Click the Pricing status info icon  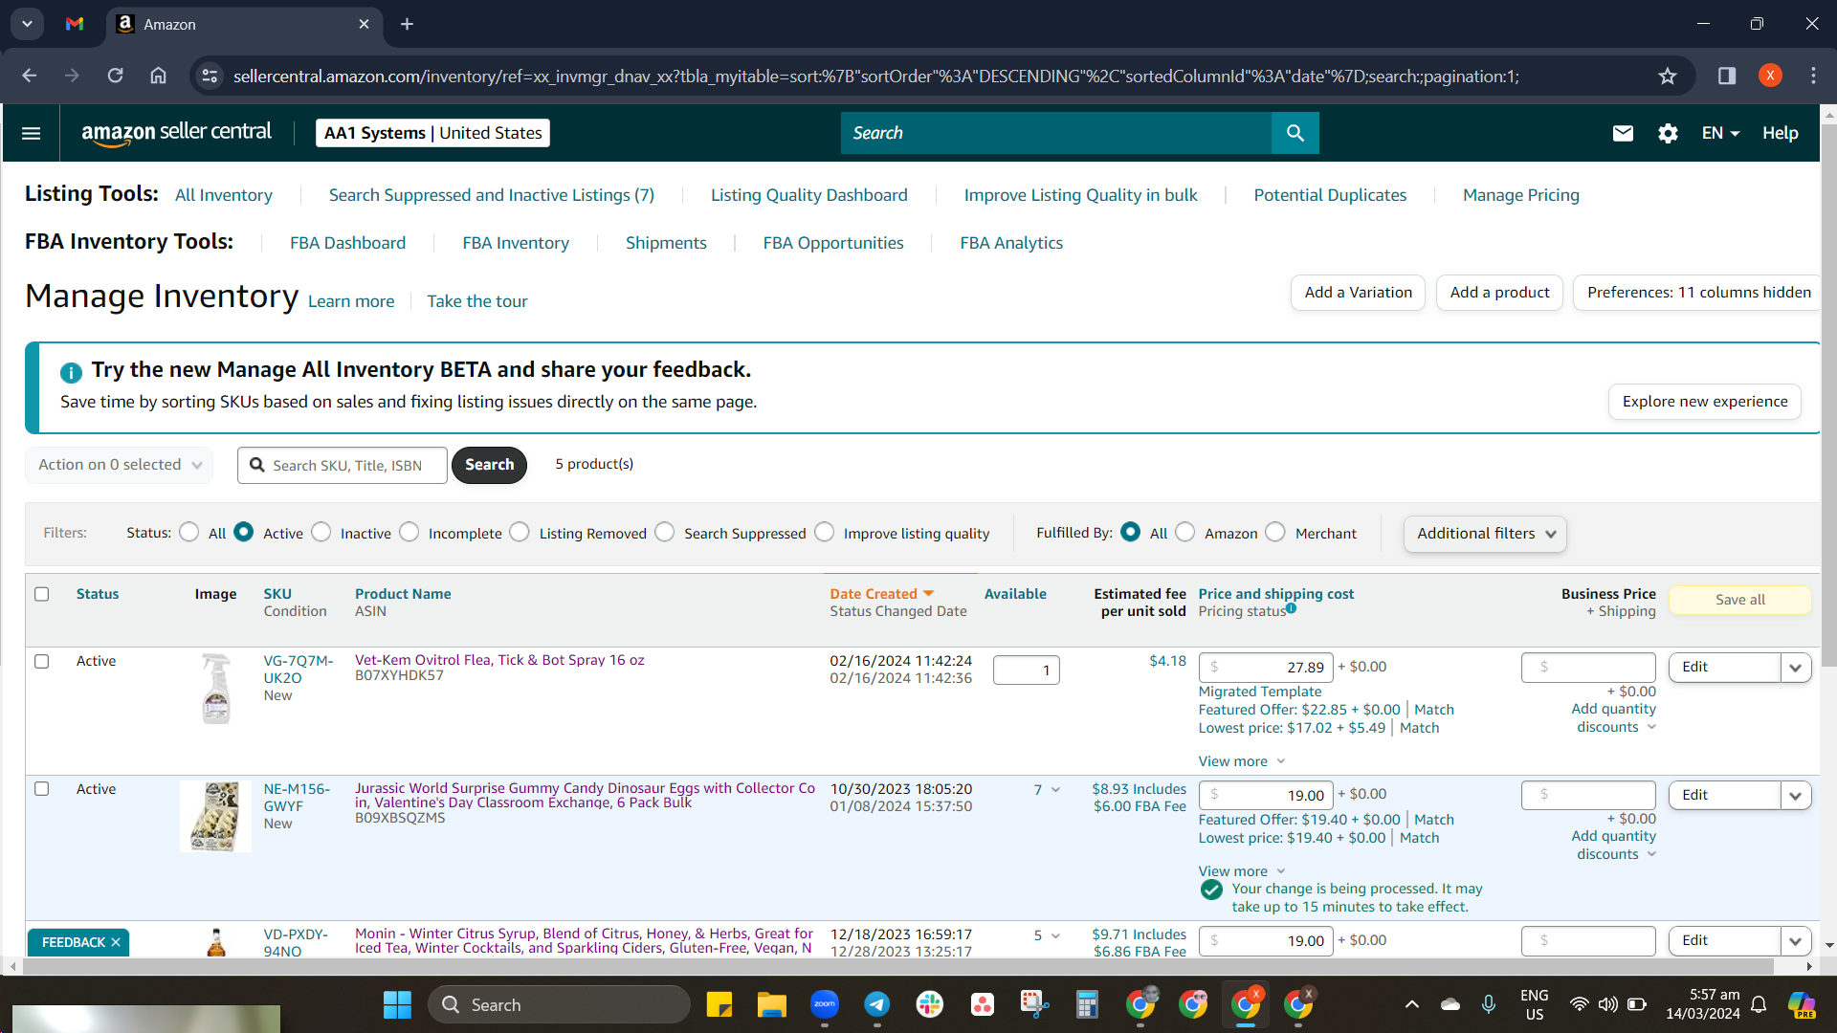(x=1291, y=608)
